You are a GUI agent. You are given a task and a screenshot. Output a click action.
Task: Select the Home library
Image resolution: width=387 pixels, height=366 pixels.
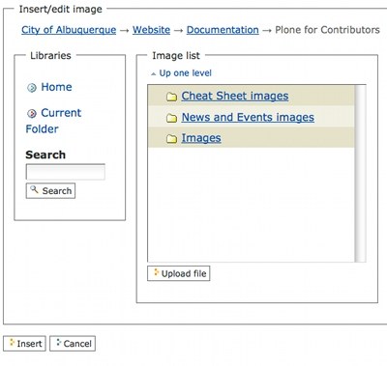coord(56,87)
